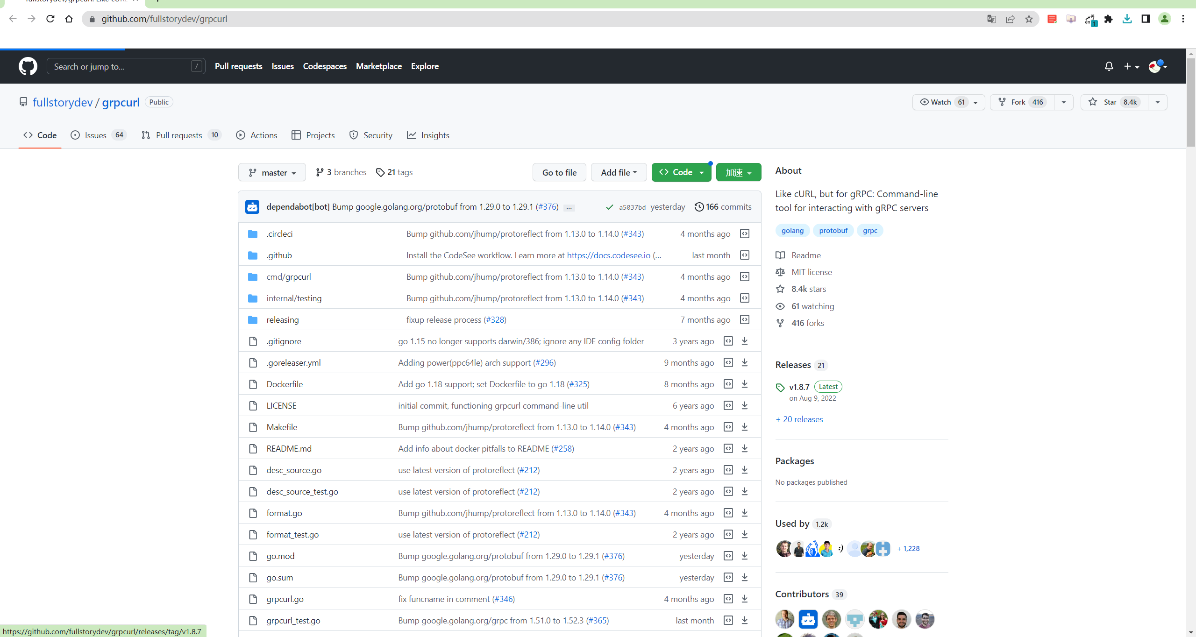Download the Dockerfile via its download arrow
The width and height of the screenshot is (1196, 637).
click(745, 384)
